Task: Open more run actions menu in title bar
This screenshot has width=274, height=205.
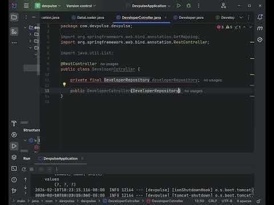Action: (199, 6)
